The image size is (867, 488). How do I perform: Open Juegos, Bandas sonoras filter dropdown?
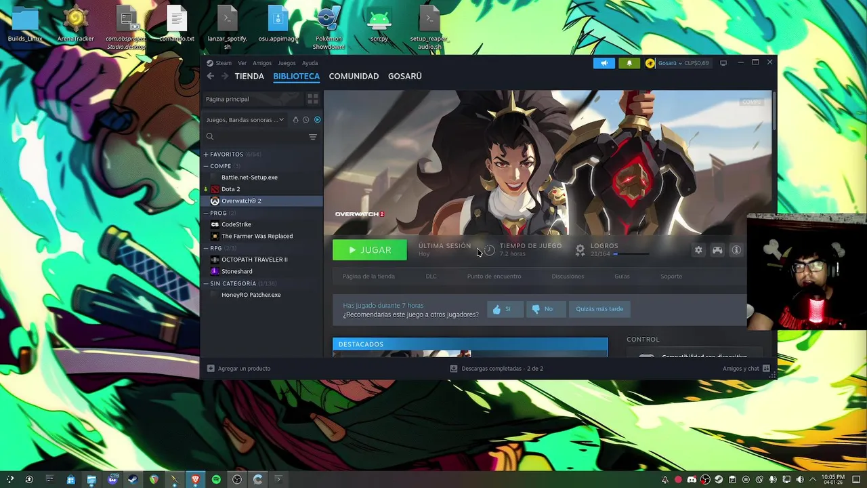point(245,120)
